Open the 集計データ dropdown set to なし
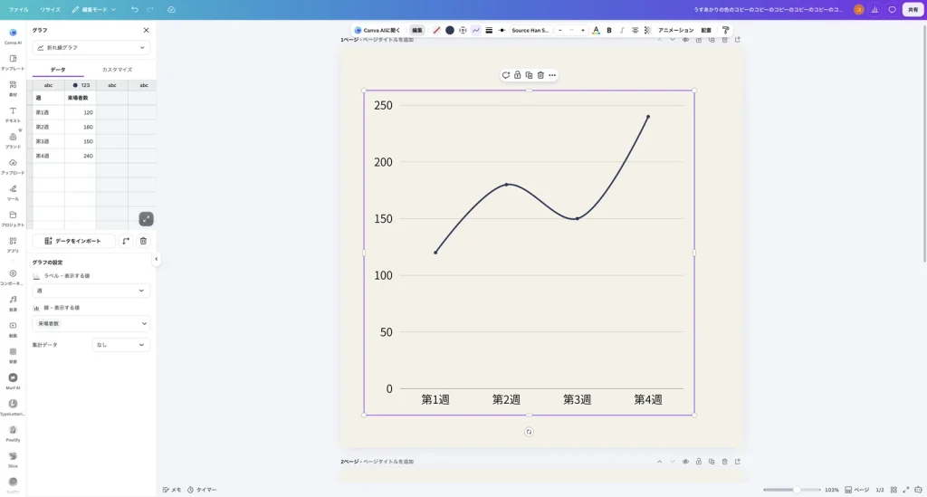 click(120, 345)
